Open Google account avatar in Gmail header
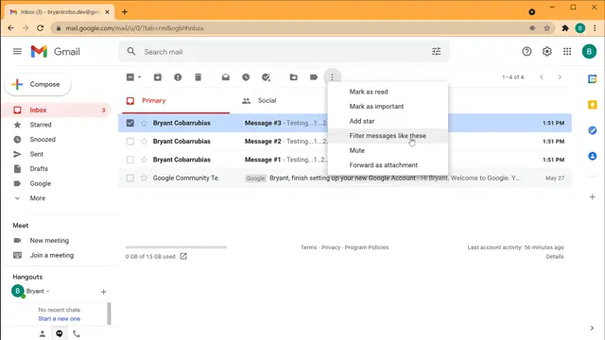Viewport: 605px width, 340px height. pos(589,51)
